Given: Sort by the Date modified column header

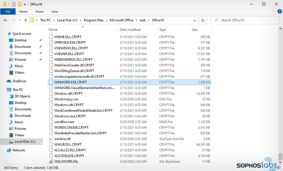Looking at the screenshot, I should point(130,30).
